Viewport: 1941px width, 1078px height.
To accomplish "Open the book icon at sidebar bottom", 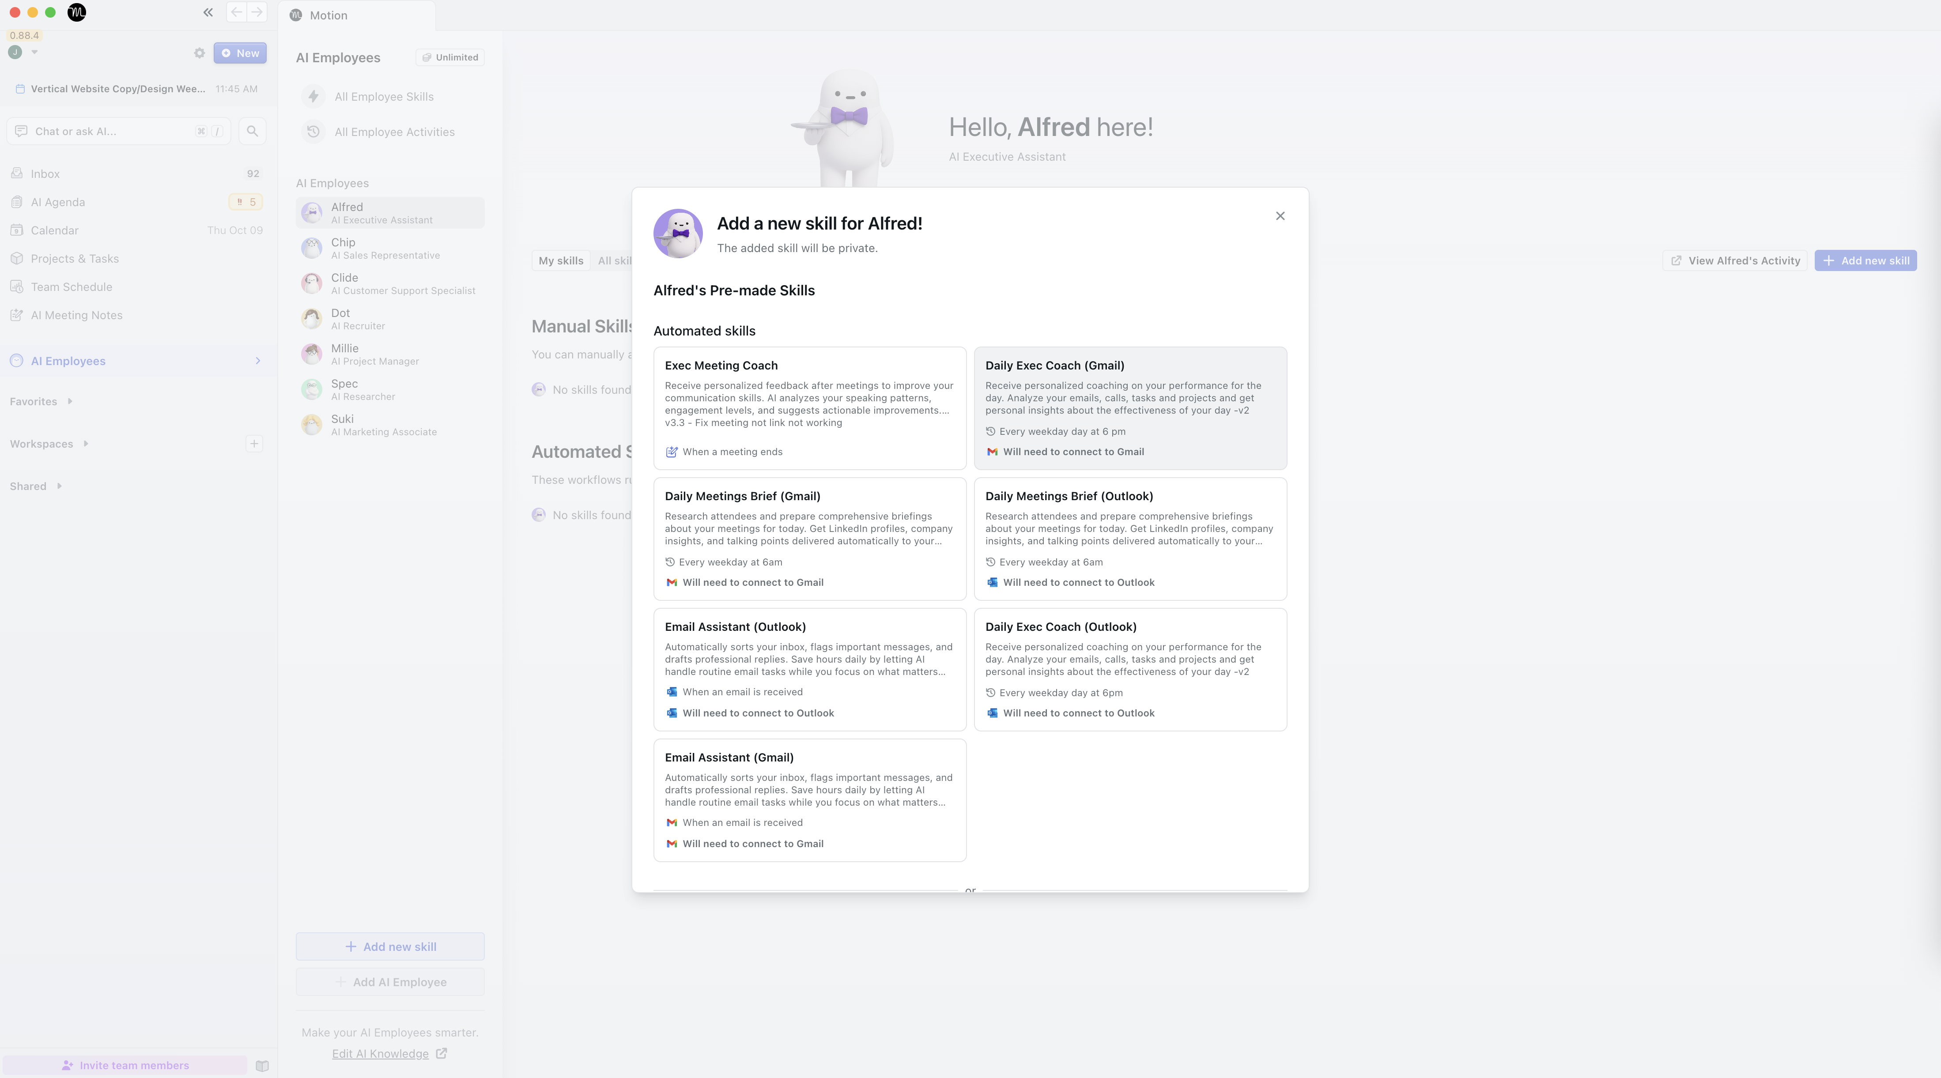I will 262,1065.
